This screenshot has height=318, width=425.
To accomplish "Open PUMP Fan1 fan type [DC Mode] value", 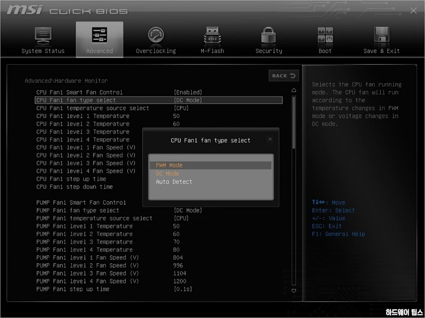I will tap(188, 210).
